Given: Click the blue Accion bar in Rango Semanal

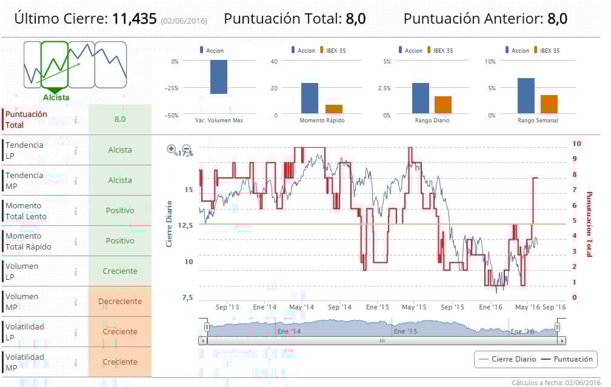Looking at the screenshot, I should coord(526,96).
